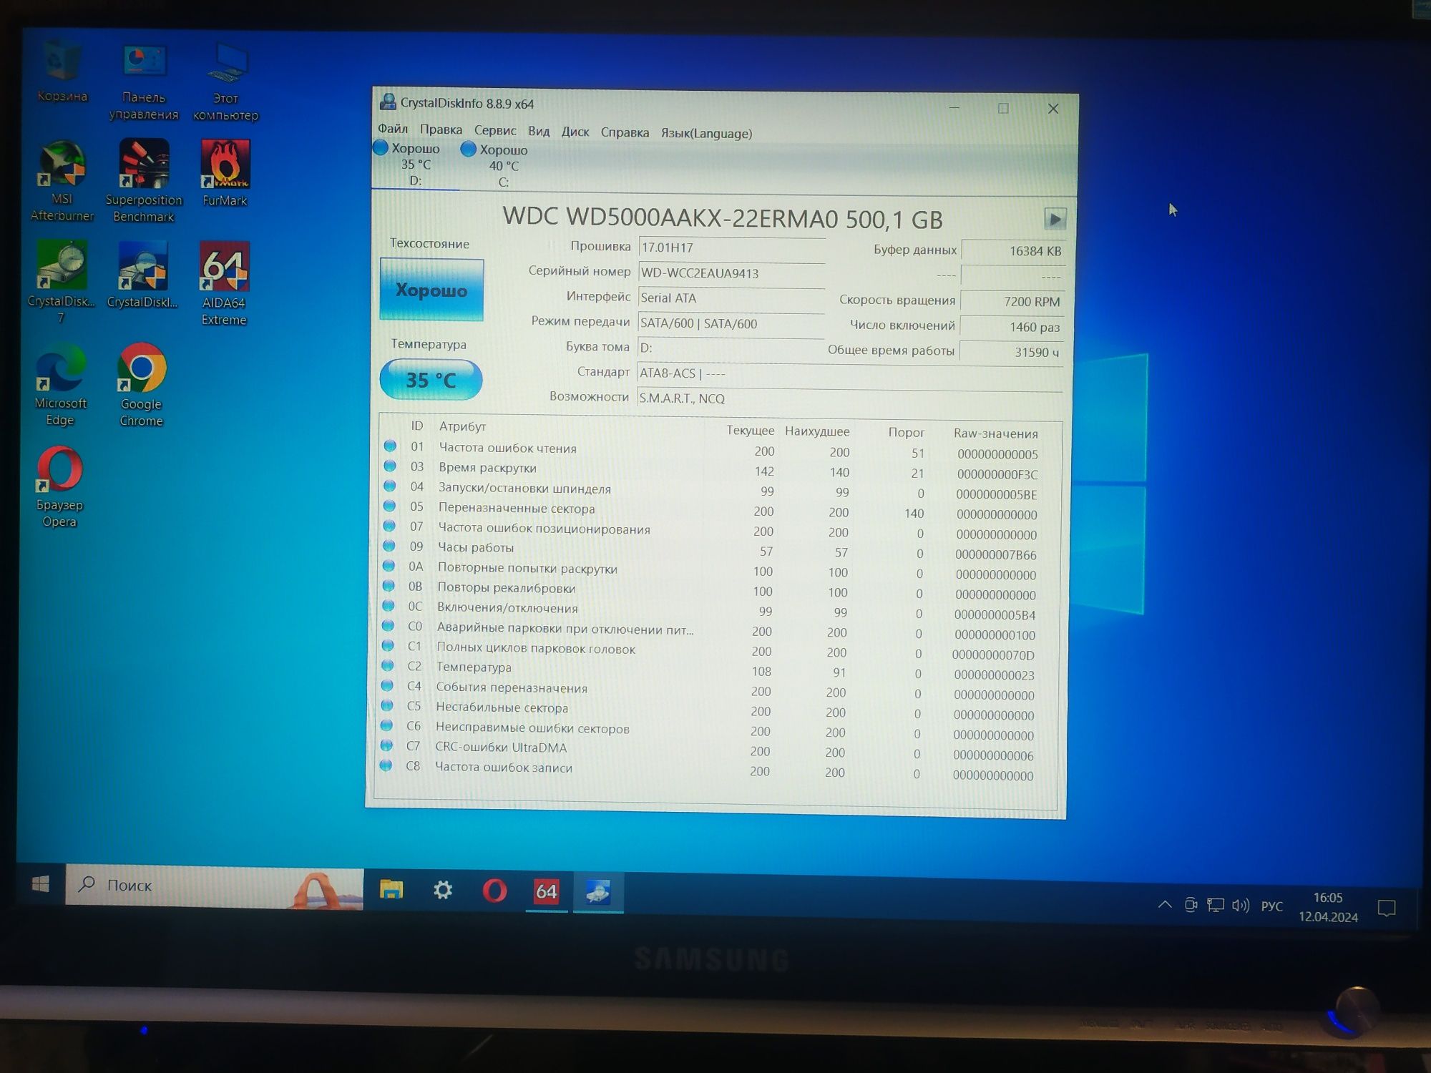
Task: Click the 7200 RPM rotation rate field
Action: coord(1012,301)
